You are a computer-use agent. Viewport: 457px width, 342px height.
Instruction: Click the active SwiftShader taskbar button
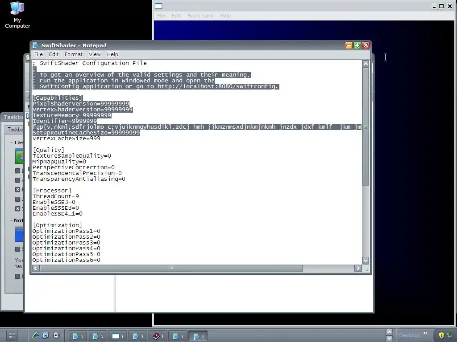(198, 336)
